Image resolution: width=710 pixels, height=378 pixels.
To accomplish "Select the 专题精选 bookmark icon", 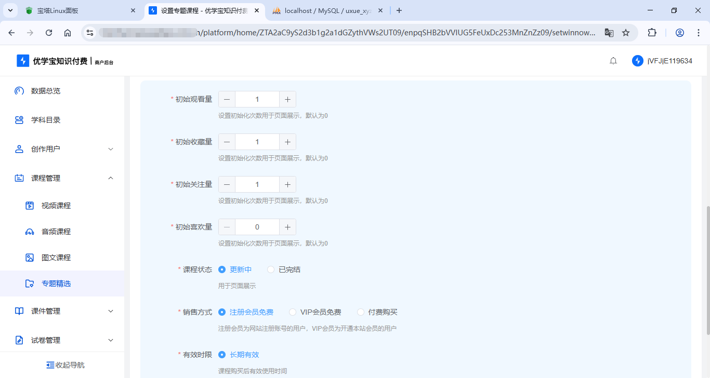I will point(30,283).
